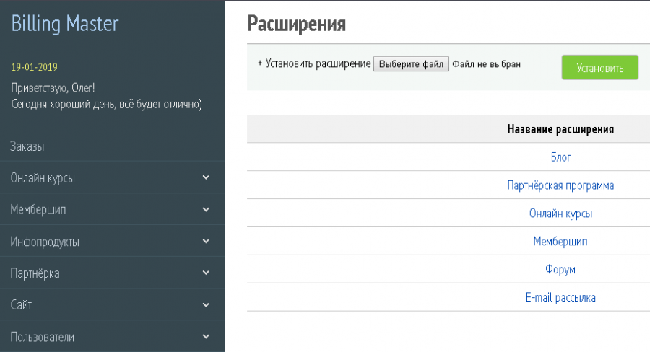Image resolution: width=650 pixels, height=352 pixels.
Task: Open the Блог extension link
Action: pyautogui.click(x=560, y=157)
